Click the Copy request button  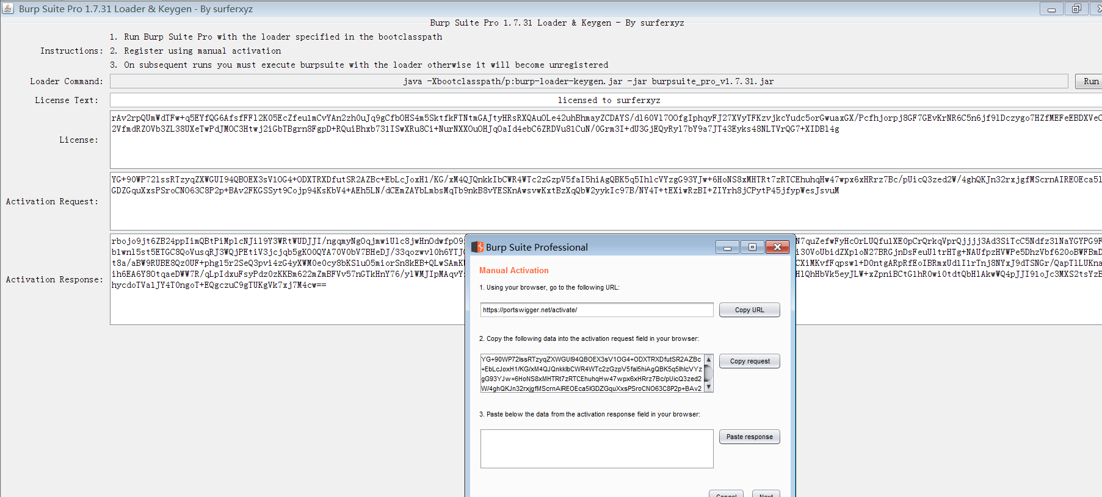749,361
